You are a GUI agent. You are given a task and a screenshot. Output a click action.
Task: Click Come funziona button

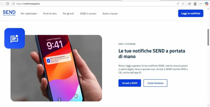(x=155, y=83)
